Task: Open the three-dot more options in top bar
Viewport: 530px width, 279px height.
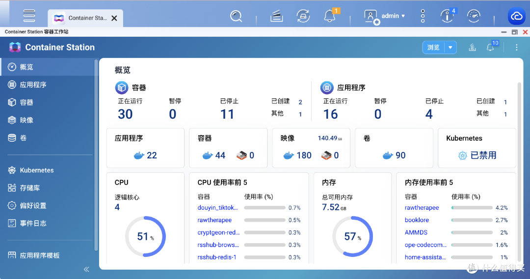Action: point(423,16)
